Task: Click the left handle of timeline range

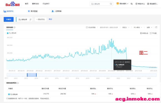Action: pyautogui.click(x=27, y=75)
